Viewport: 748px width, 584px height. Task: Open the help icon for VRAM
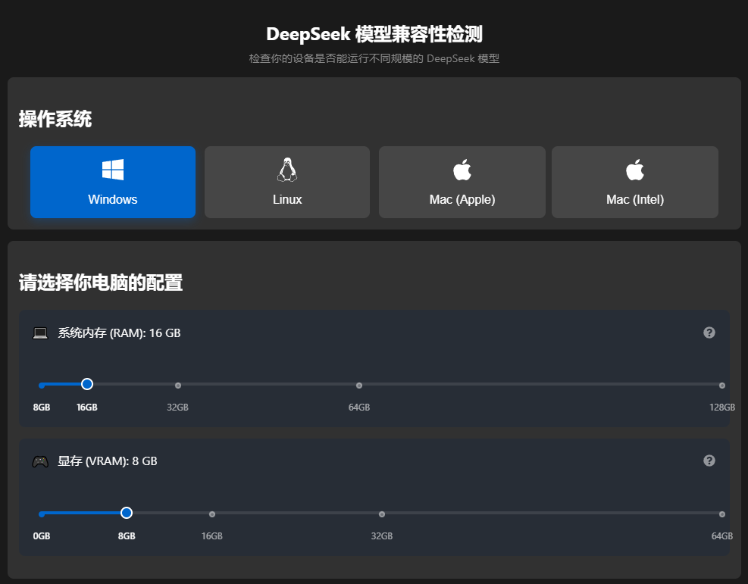coord(709,461)
